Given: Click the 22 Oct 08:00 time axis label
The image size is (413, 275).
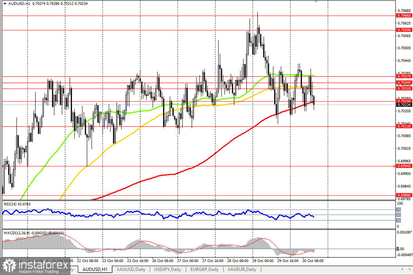Looking at the screenshot, I should point(88,261).
